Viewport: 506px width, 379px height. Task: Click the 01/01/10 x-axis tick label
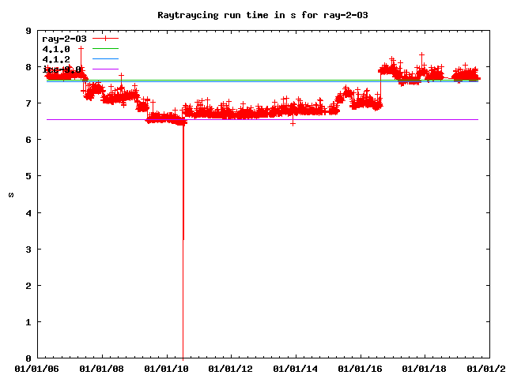click(167, 368)
